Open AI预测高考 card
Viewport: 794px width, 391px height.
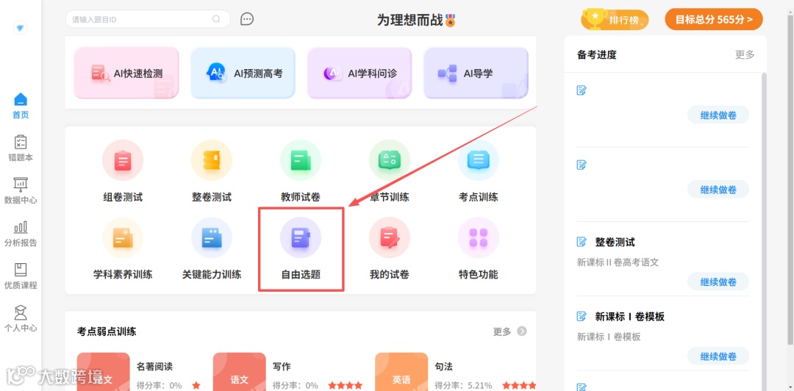(243, 73)
